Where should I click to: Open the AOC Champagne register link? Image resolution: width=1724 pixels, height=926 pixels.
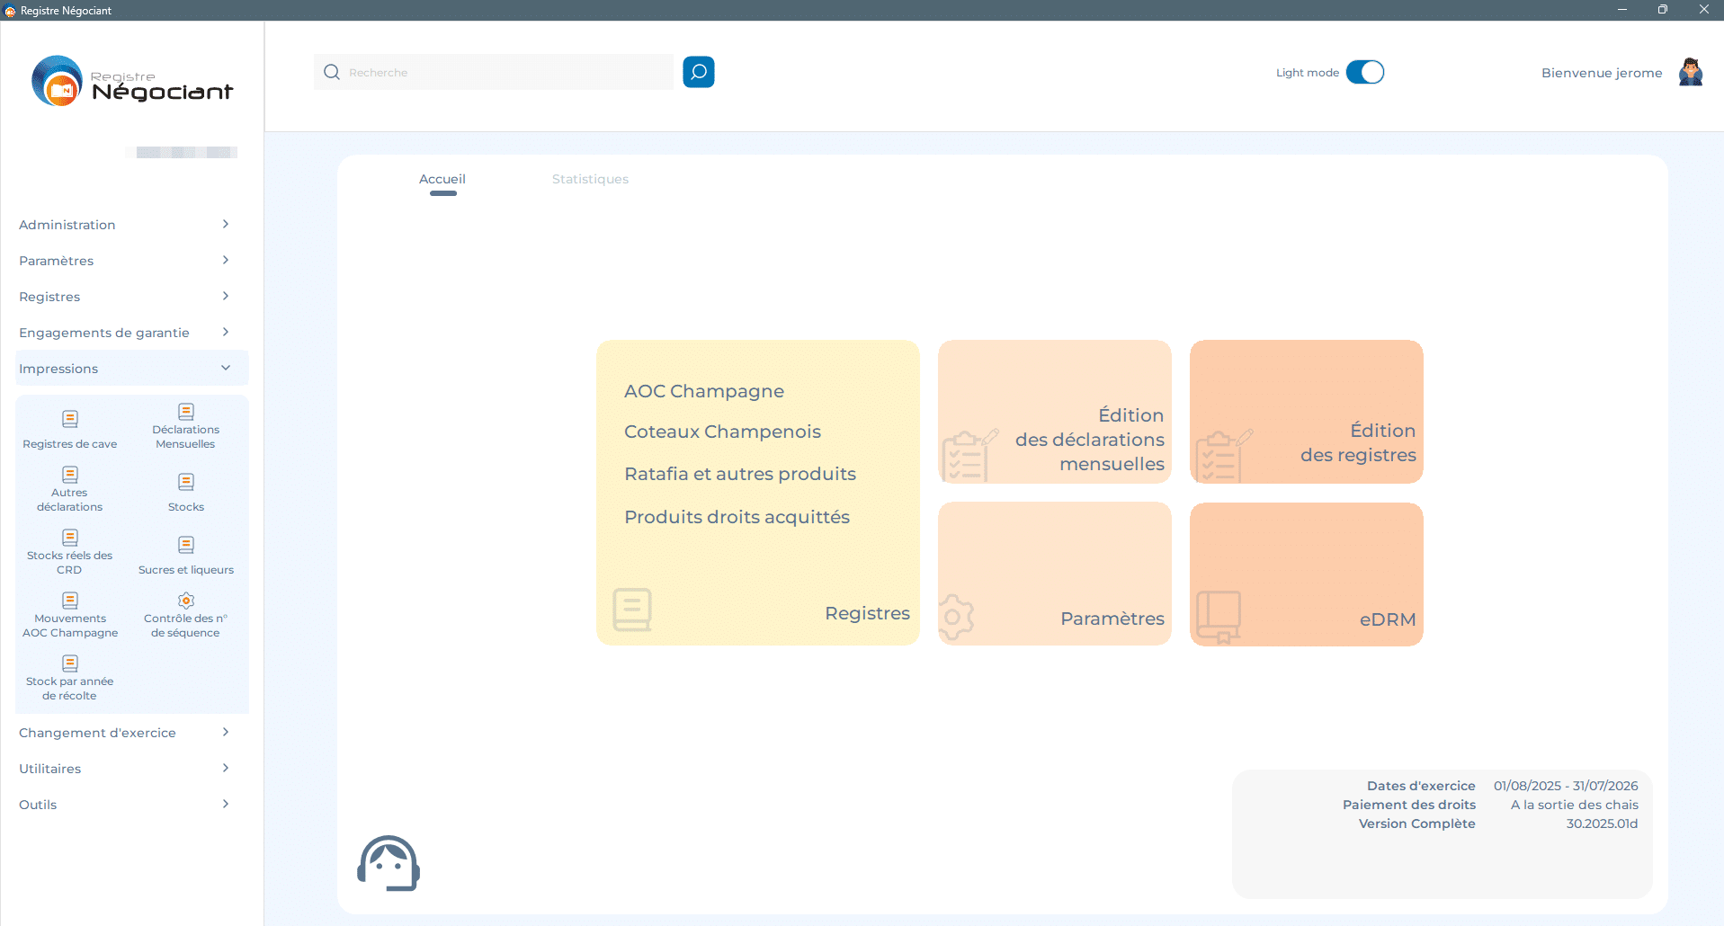(x=704, y=391)
